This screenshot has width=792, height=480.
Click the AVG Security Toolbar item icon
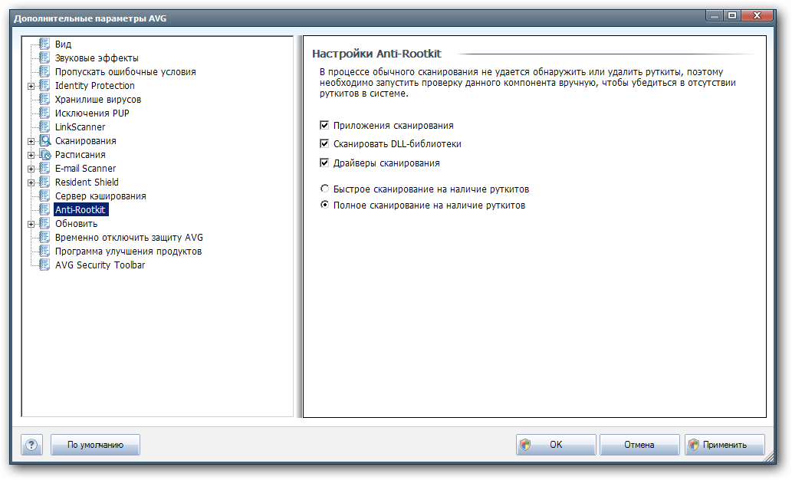click(x=44, y=265)
